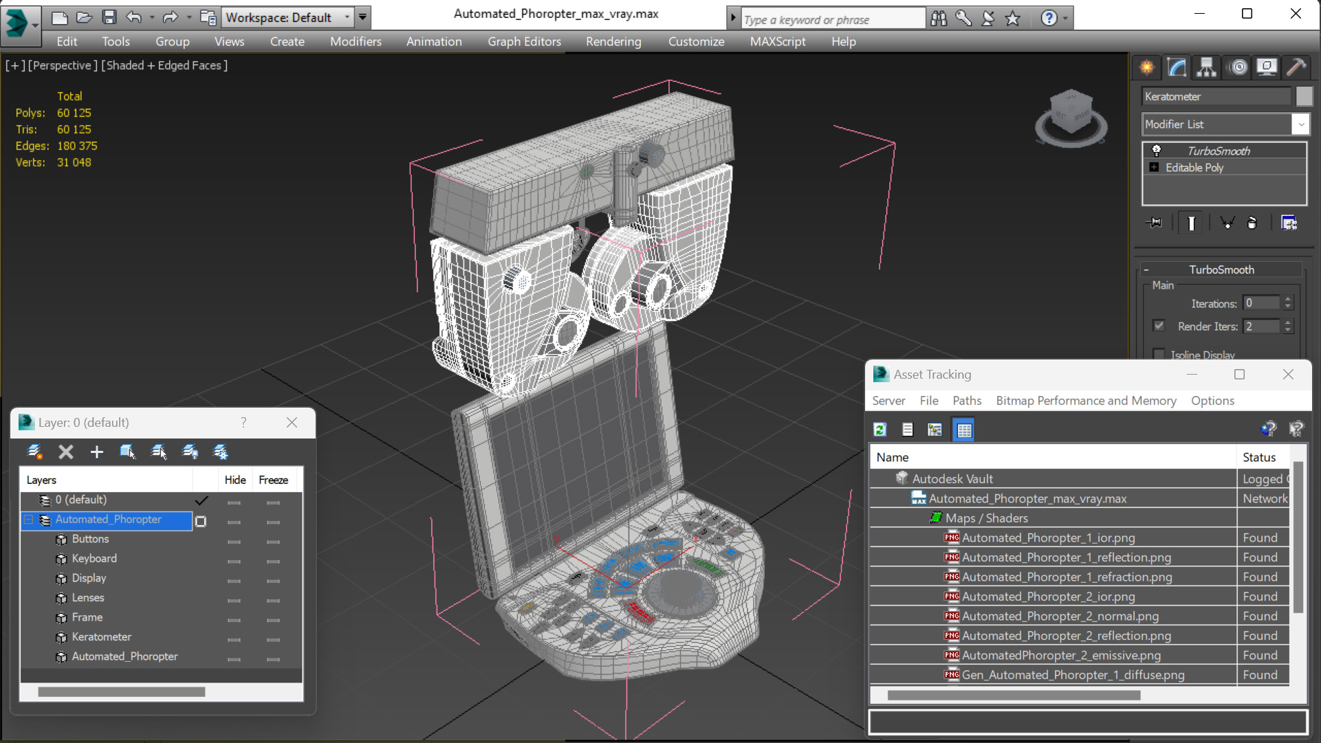Expand the Editable Poly plus sign

[x=1154, y=168]
